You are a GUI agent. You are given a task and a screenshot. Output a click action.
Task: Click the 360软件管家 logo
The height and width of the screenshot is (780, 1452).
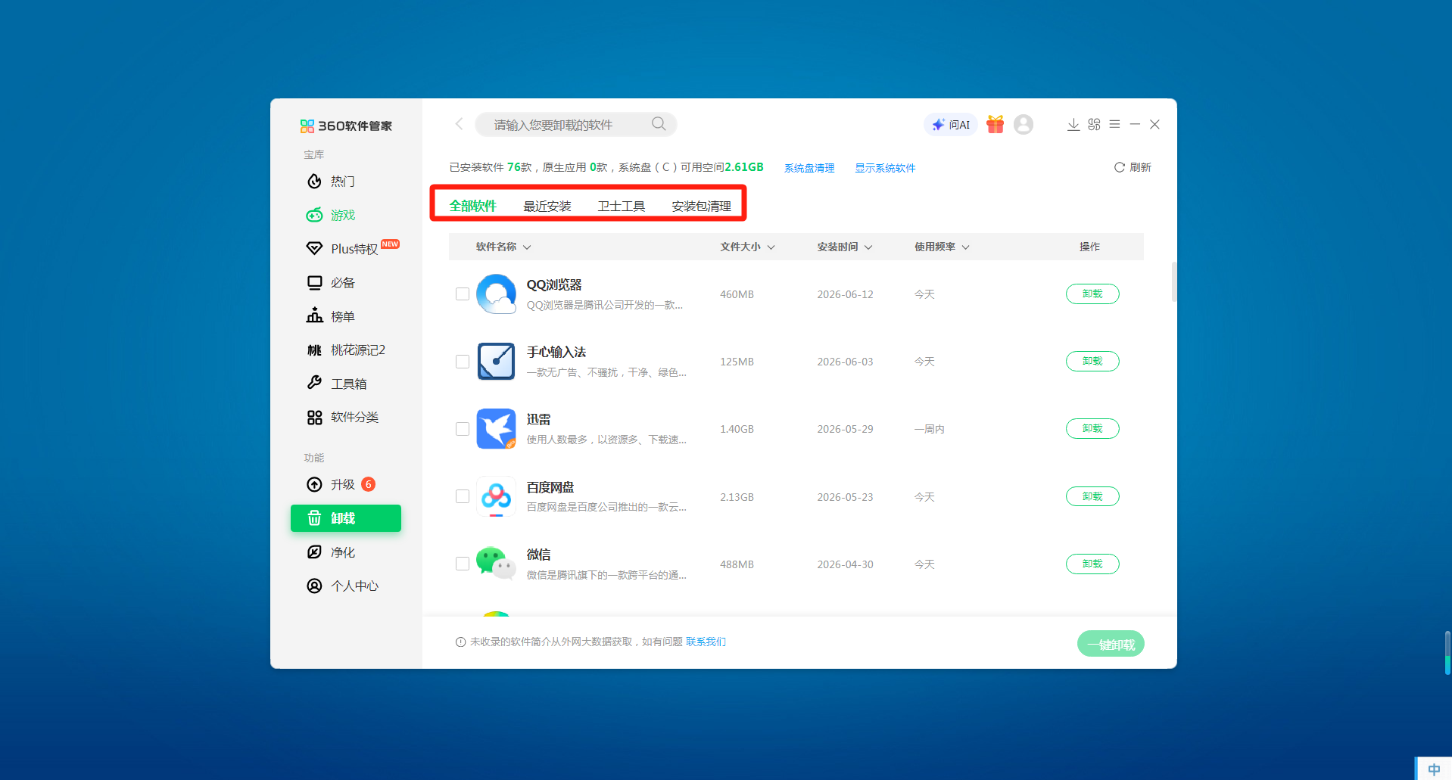click(x=346, y=126)
